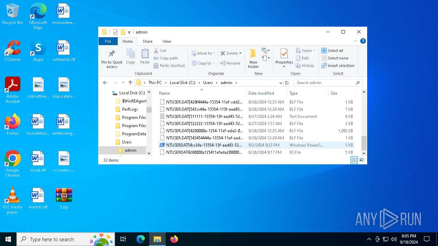Sort by the Size column header

click(342, 93)
